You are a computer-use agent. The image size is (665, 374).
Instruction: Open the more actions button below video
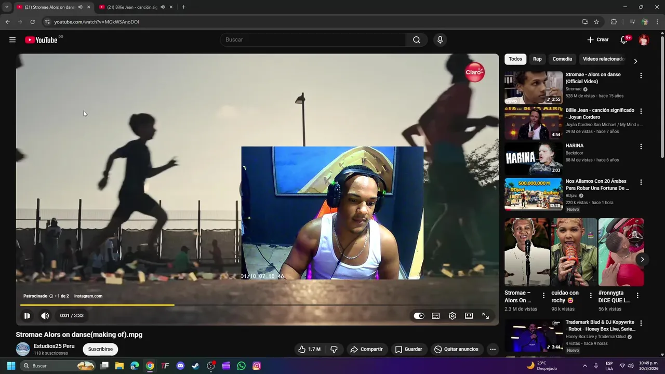coord(493,349)
